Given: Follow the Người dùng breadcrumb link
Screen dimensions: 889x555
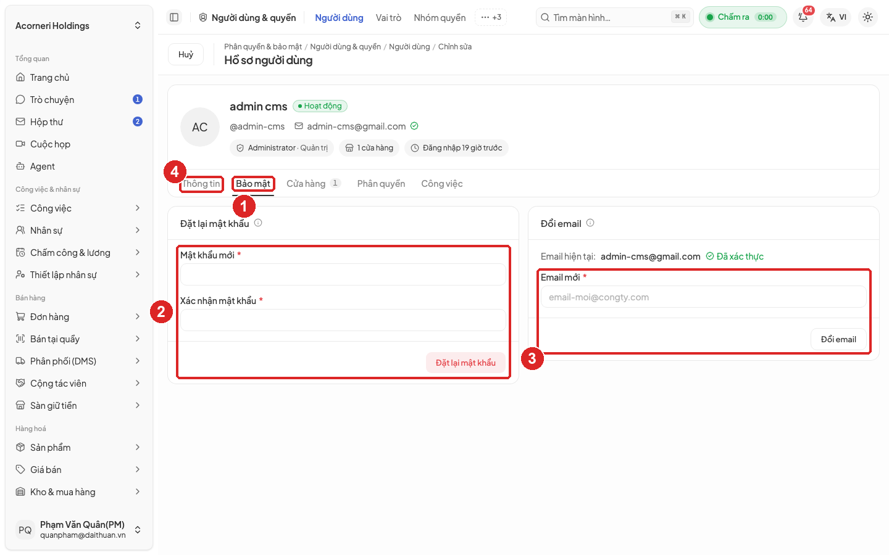Looking at the screenshot, I should tap(409, 47).
